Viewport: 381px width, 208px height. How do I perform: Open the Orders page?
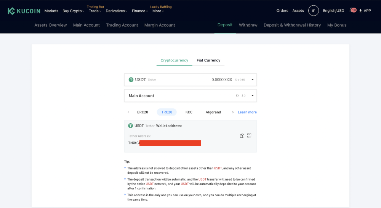click(x=282, y=11)
